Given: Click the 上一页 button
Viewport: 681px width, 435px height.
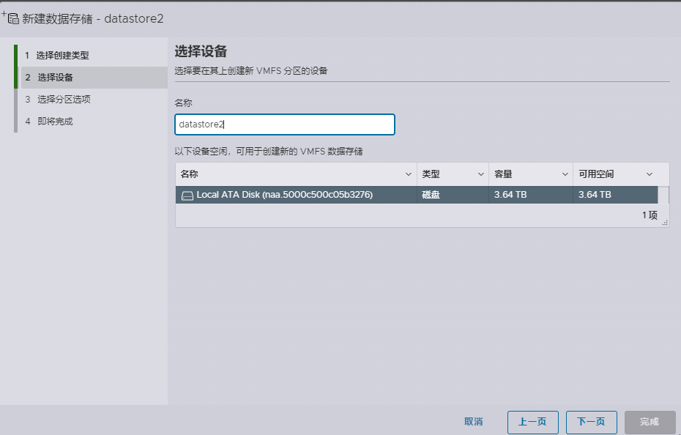Looking at the screenshot, I should [533, 422].
